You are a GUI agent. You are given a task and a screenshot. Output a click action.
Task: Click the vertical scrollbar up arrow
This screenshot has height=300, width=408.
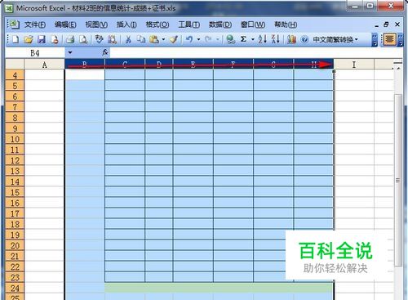[398, 69]
